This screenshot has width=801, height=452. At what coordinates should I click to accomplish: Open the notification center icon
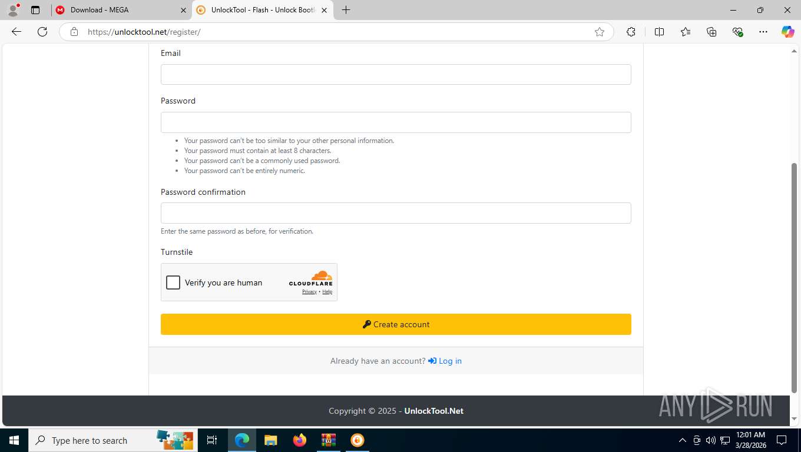tap(782, 440)
